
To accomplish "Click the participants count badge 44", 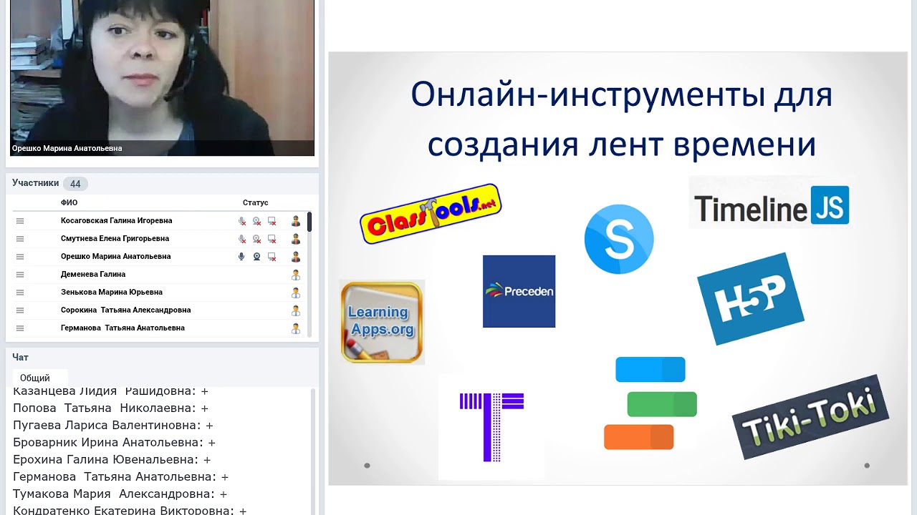I will 75,184.
